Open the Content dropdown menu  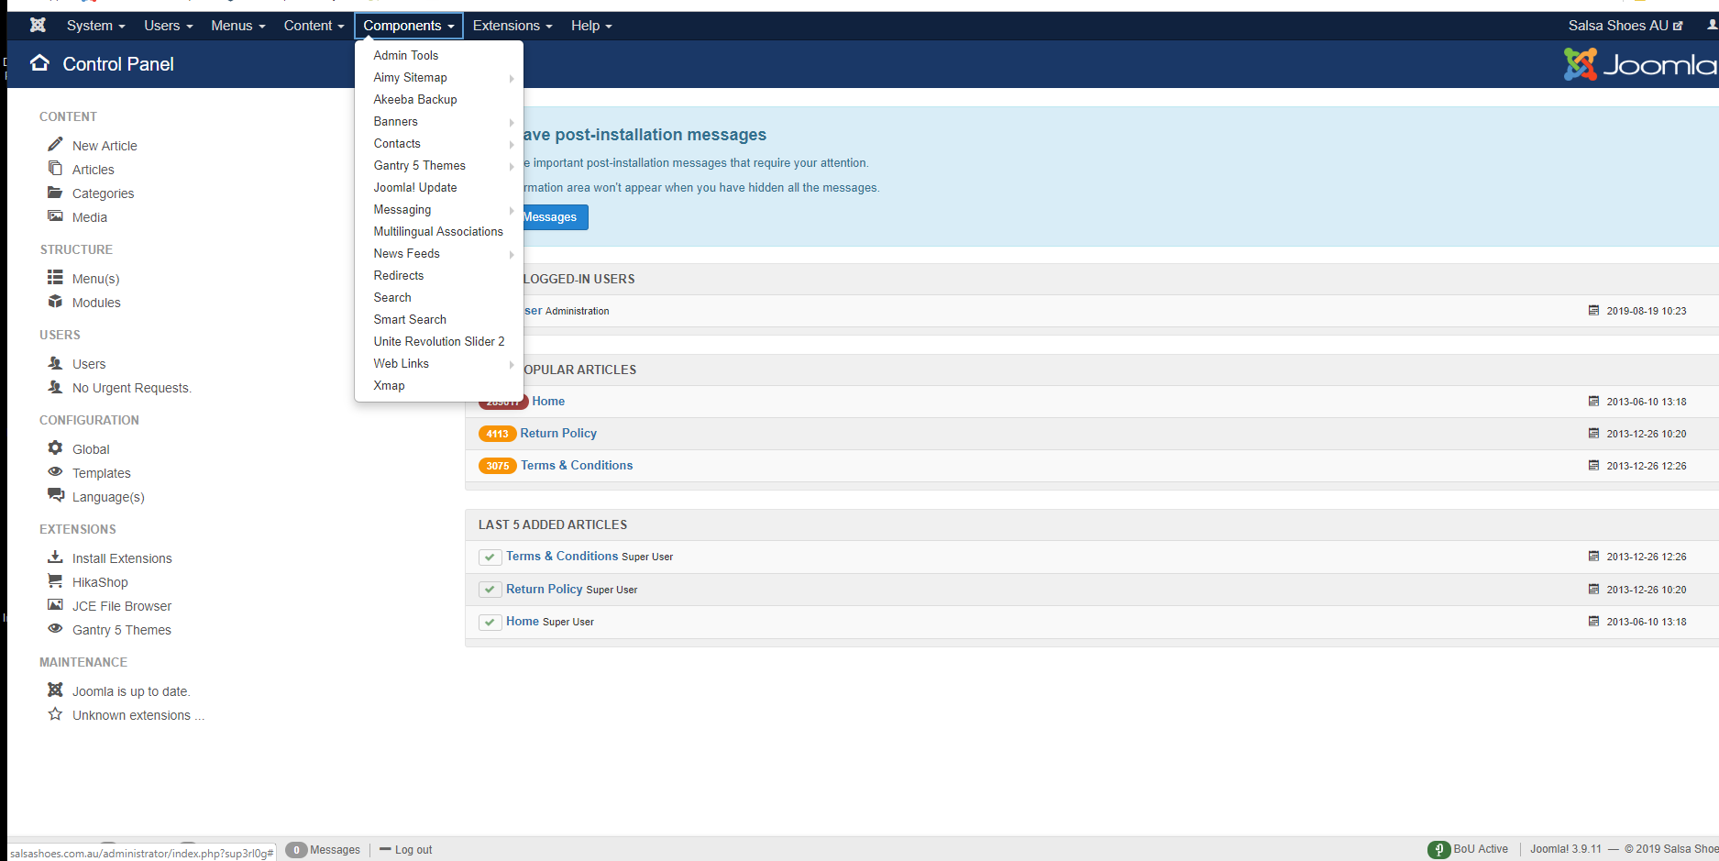click(314, 26)
